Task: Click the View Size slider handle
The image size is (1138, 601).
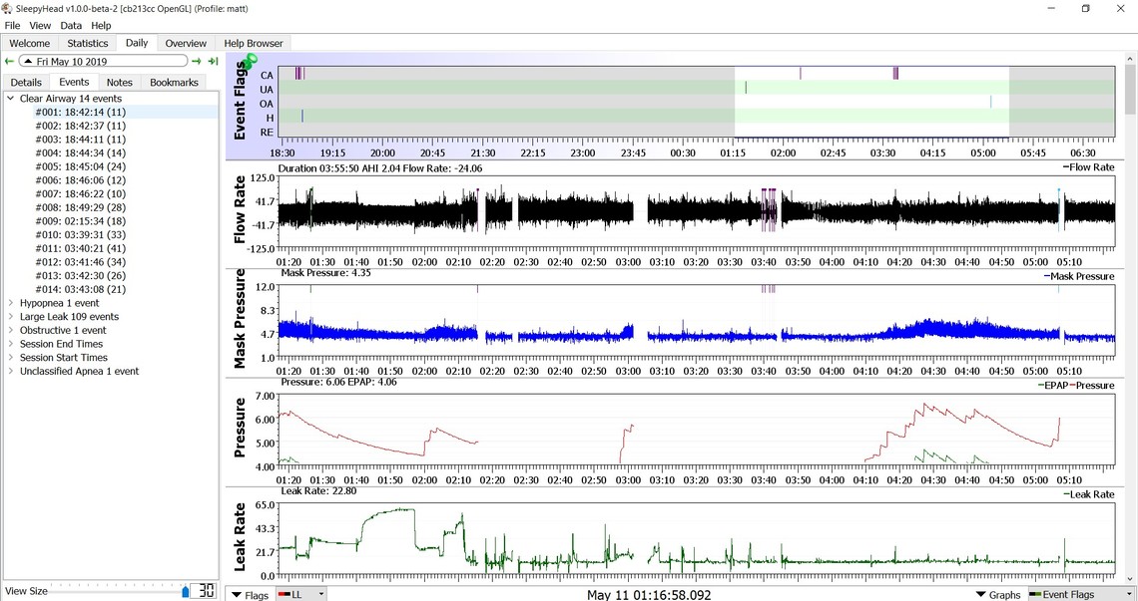Action: coord(186,592)
